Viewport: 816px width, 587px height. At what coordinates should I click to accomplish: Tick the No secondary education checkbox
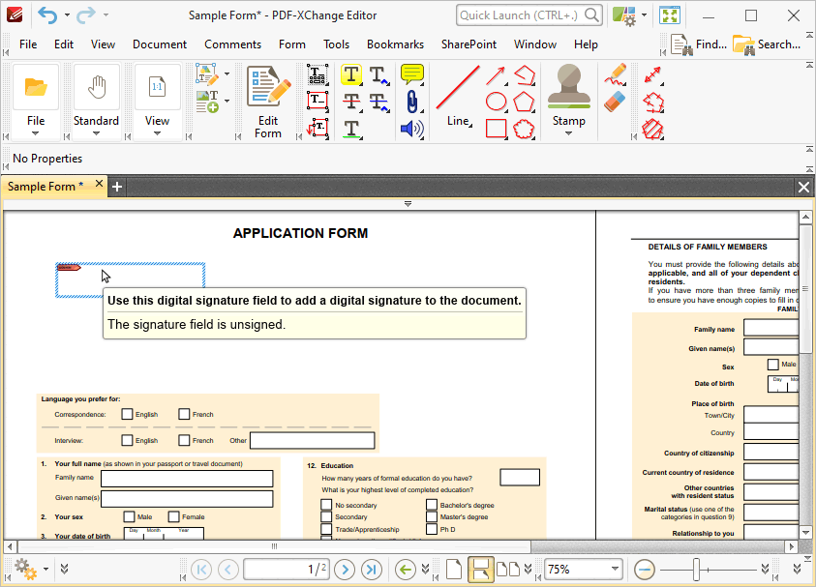(x=326, y=505)
